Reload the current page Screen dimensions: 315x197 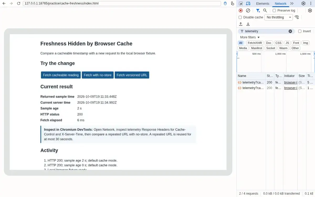(x=18, y=3)
